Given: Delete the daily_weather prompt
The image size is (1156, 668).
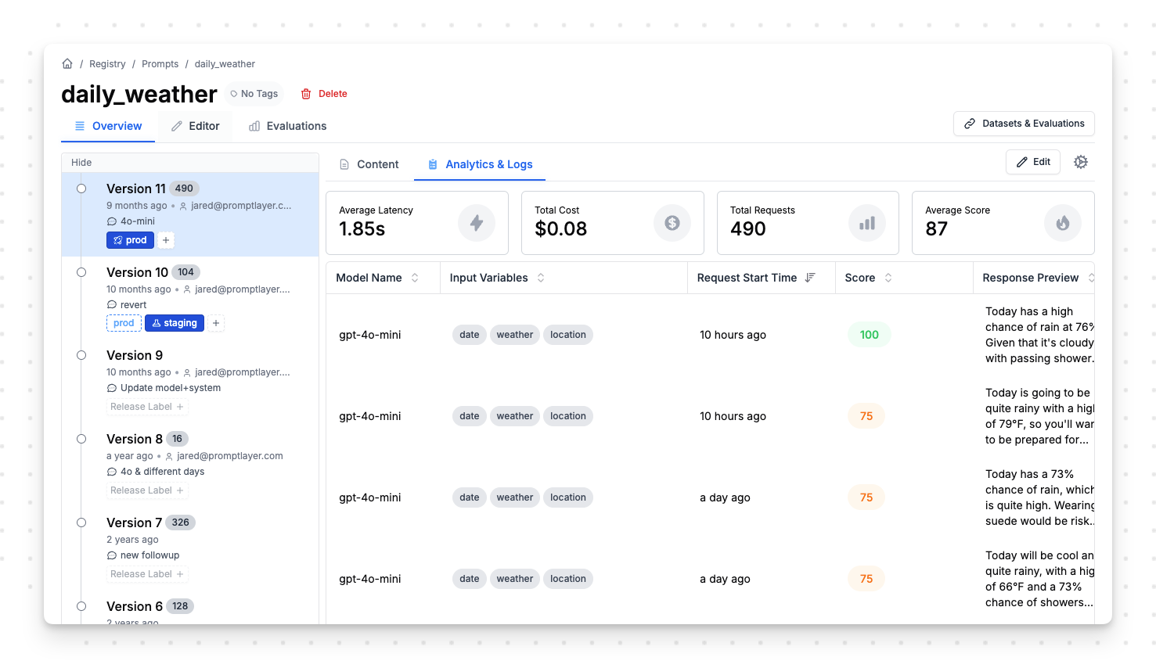Looking at the screenshot, I should click(324, 94).
